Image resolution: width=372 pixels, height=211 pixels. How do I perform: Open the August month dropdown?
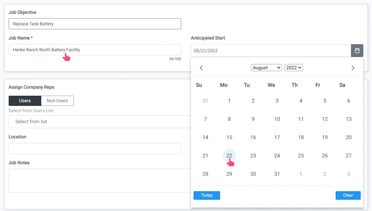point(266,67)
